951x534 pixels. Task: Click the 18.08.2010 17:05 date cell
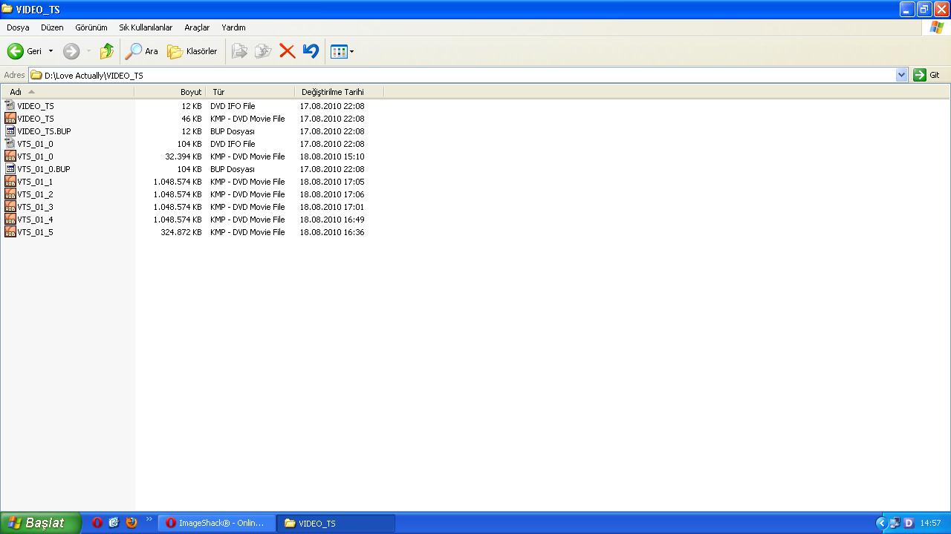[x=332, y=182]
